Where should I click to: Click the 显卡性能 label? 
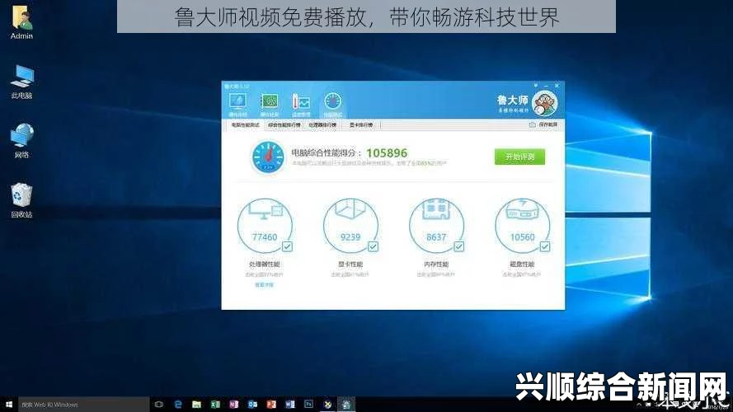tap(350, 265)
